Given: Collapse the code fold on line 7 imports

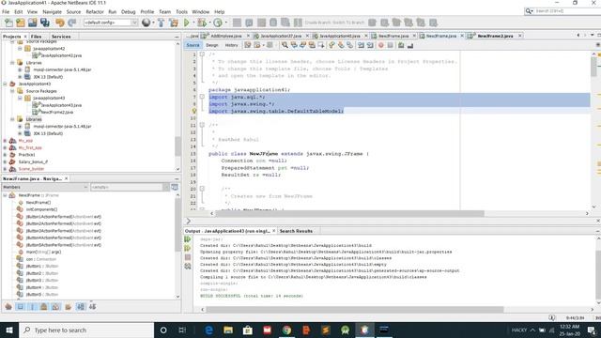Looking at the screenshot, I should click(202, 97).
